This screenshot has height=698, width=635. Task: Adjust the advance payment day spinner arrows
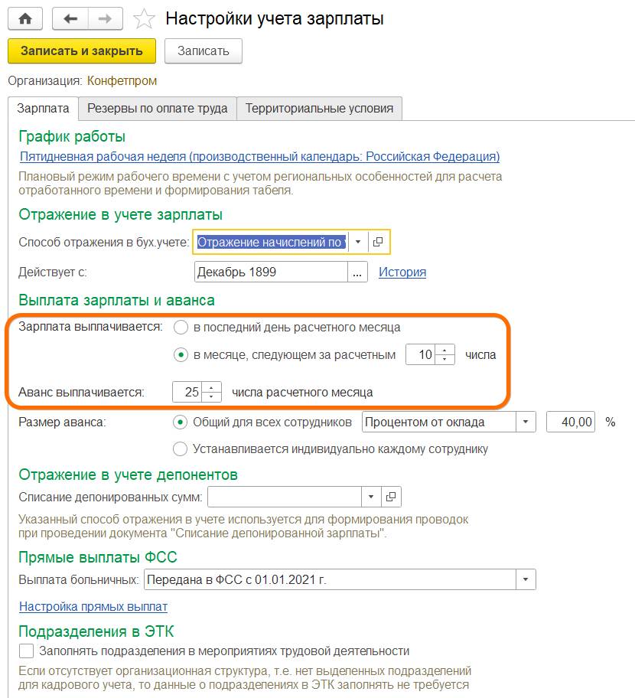click(213, 392)
